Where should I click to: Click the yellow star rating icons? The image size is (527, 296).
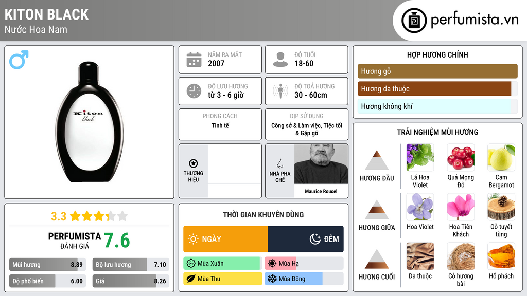coord(99,216)
